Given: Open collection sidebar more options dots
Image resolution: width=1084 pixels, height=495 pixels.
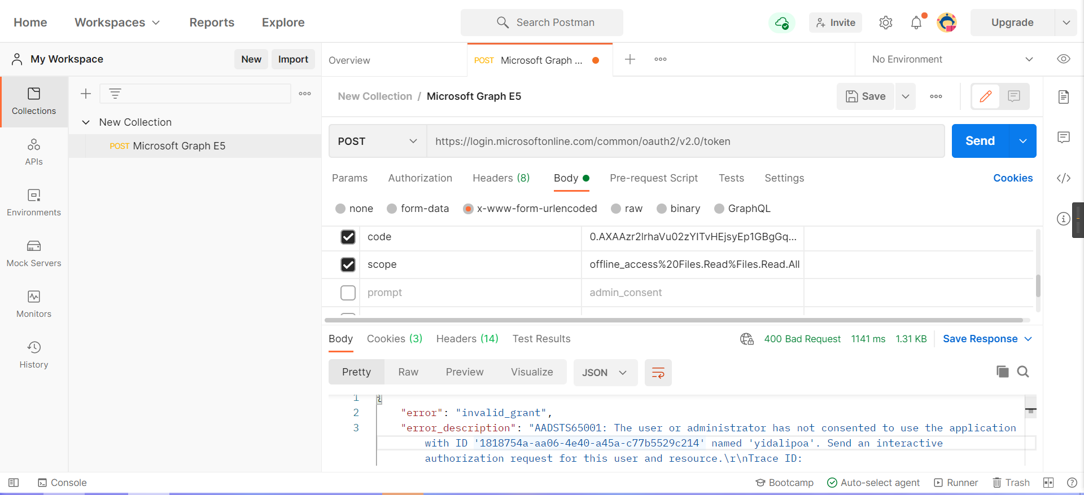Looking at the screenshot, I should [305, 94].
